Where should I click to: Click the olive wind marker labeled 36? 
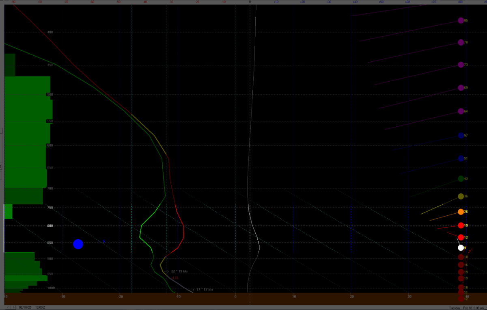click(x=461, y=196)
